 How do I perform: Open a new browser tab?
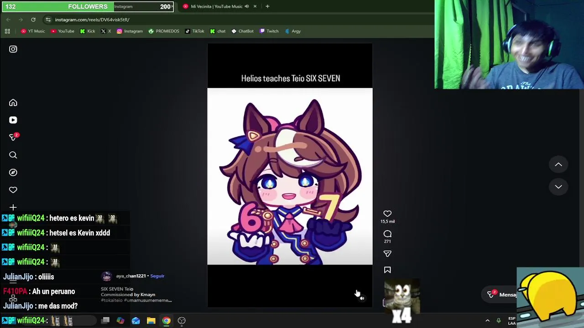(267, 6)
